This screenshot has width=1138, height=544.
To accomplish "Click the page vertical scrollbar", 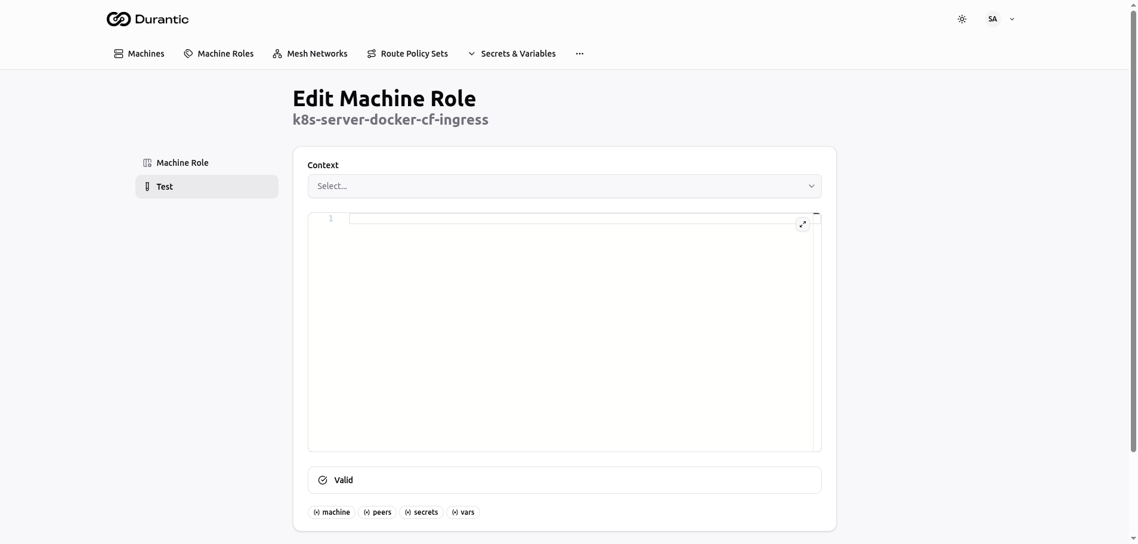I will 1133,239.
